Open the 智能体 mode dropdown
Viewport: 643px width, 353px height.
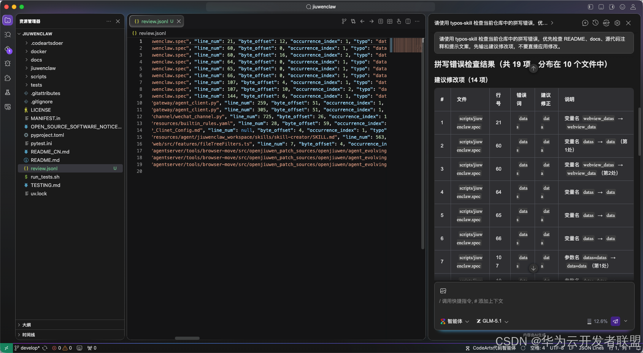pos(455,321)
